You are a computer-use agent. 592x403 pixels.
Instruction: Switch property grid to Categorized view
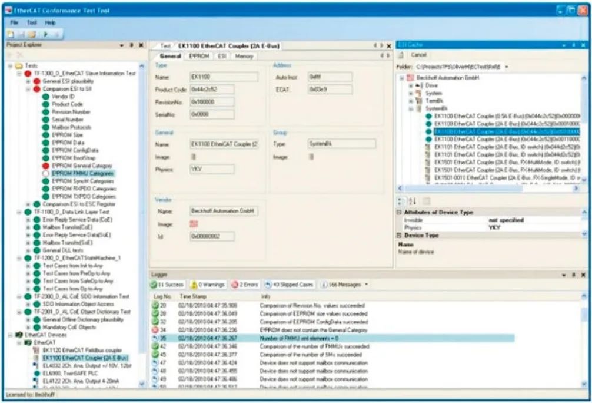coord(401,201)
